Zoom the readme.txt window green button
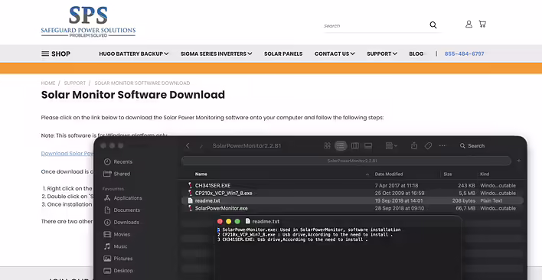This screenshot has height=280, width=542. [237, 221]
